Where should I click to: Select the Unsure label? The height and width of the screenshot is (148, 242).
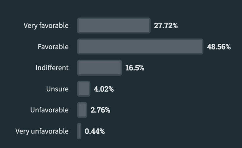pyautogui.click(x=57, y=89)
